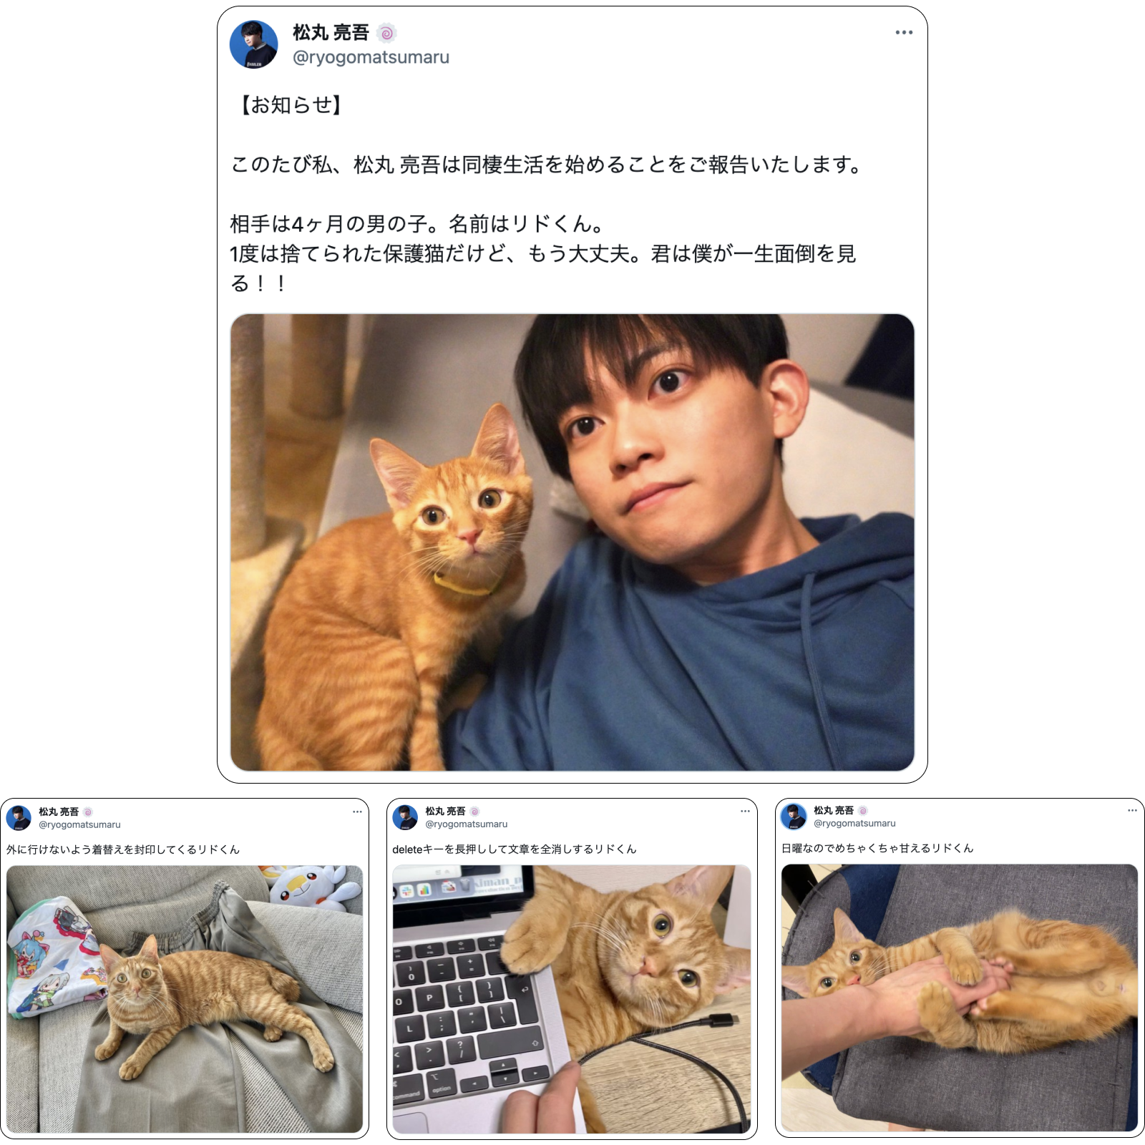Open the more menu on the delete key tweet
Screen dimensions: 1145x1145
[x=745, y=811]
